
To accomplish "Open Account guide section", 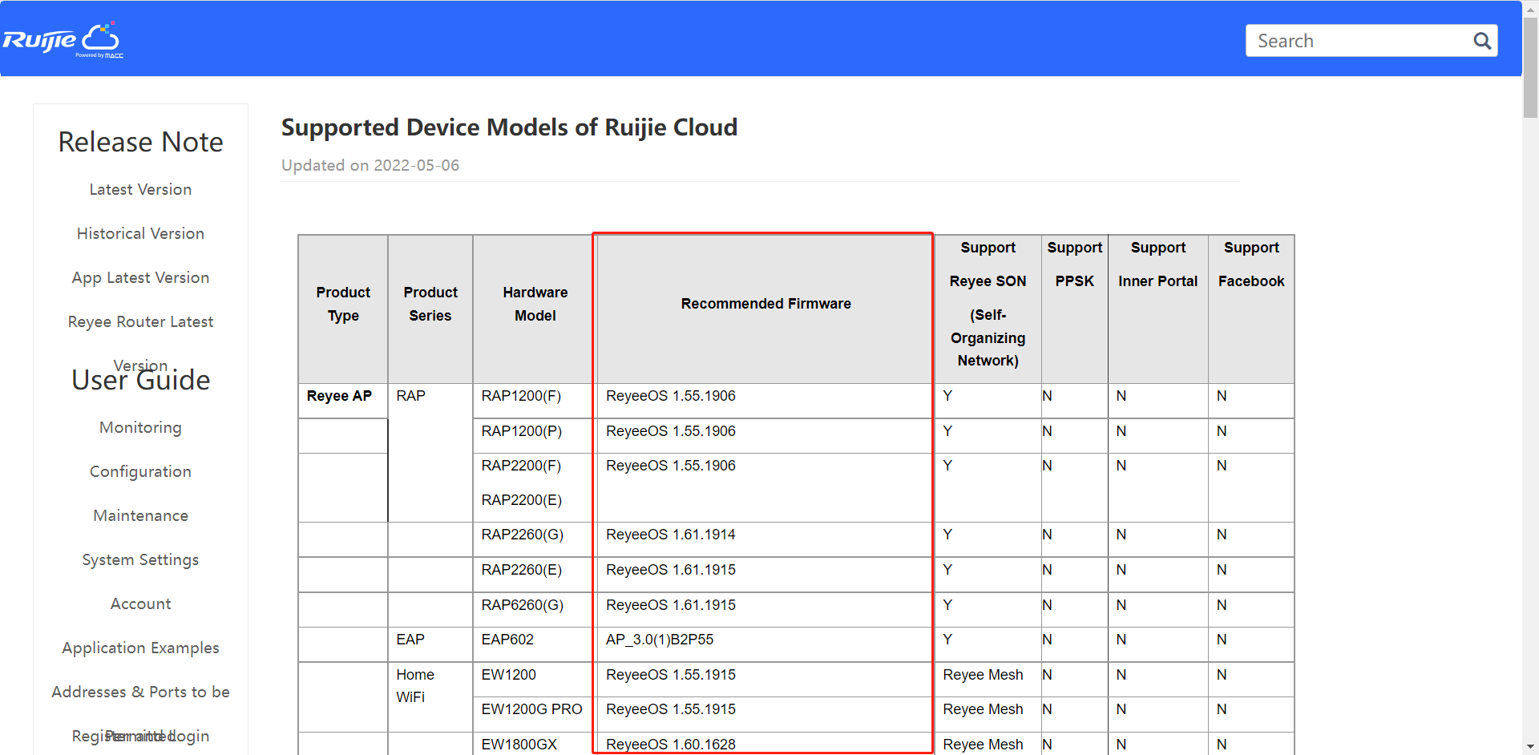I will pyautogui.click(x=140, y=604).
